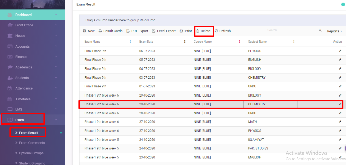The height and width of the screenshot is (165, 346).
Task: Click New to add an exam result
Action: [x=89, y=31]
